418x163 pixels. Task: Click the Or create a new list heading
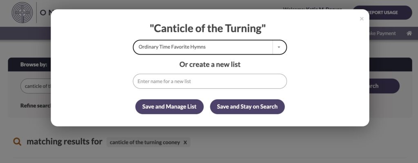coord(210,64)
